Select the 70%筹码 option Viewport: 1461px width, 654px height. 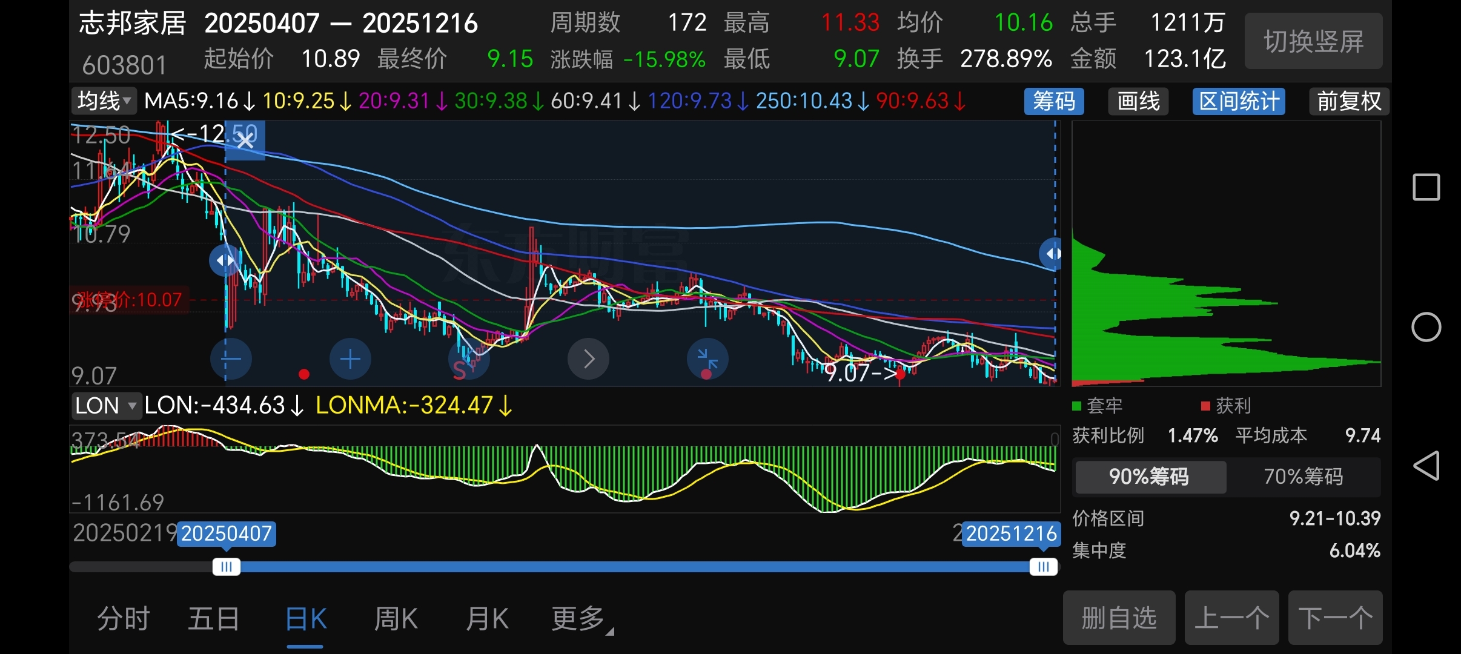[1303, 477]
